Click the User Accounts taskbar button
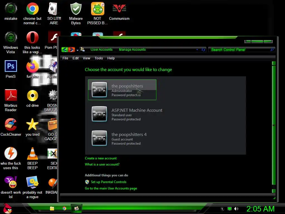The width and height of the screenshot is (285, 214). tap(77, 208)
